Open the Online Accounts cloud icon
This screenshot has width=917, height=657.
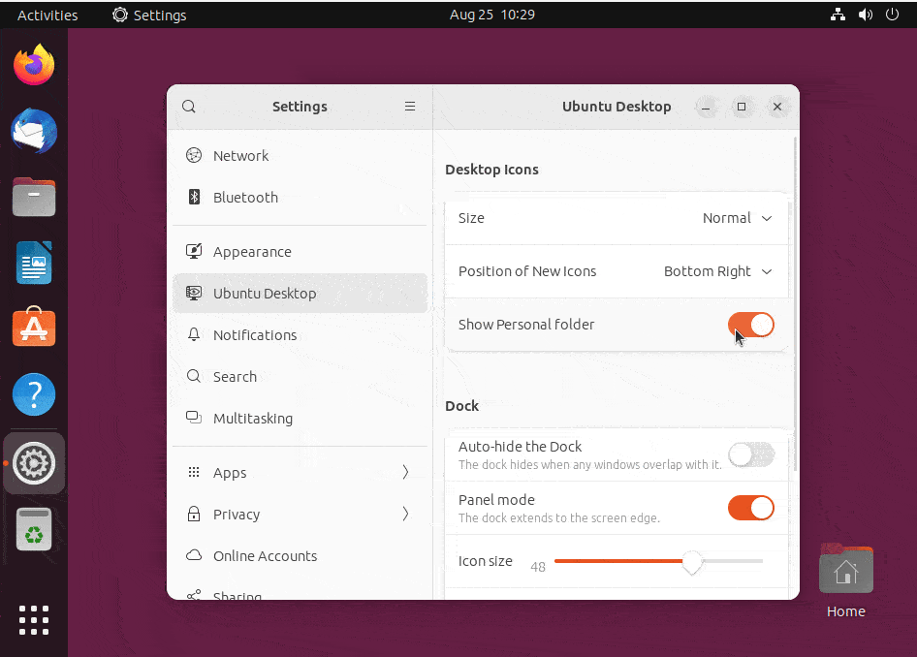pos(196,555)
